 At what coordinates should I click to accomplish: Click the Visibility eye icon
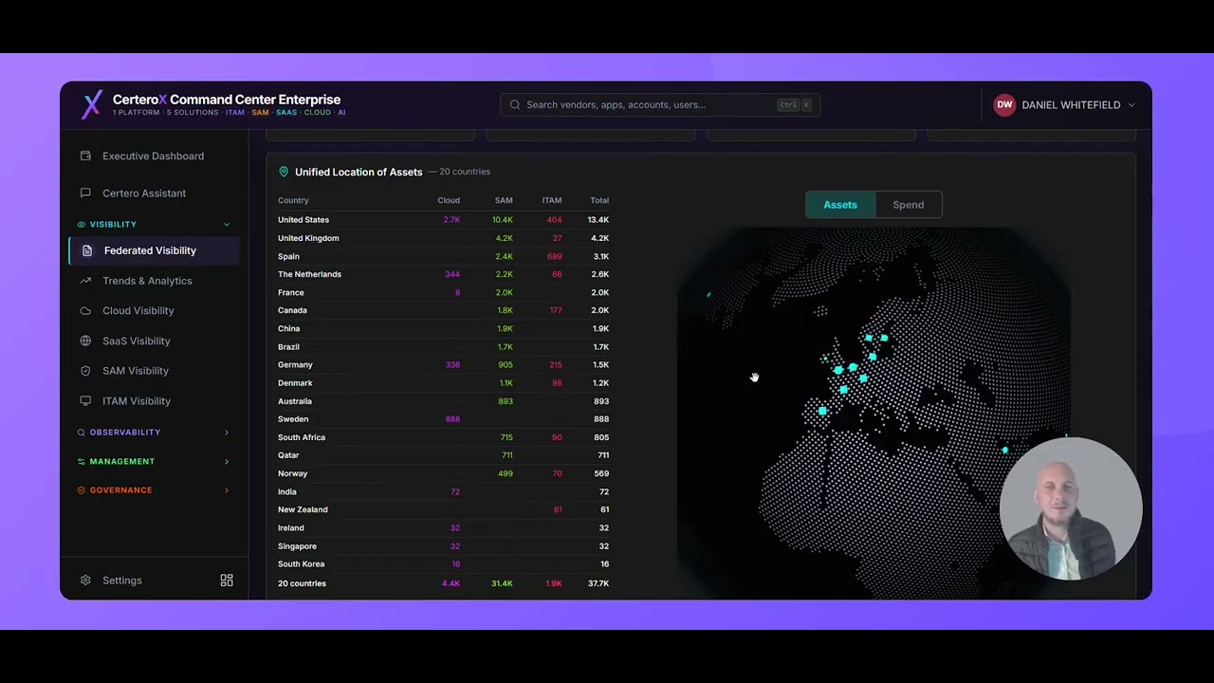pos(82,224)
